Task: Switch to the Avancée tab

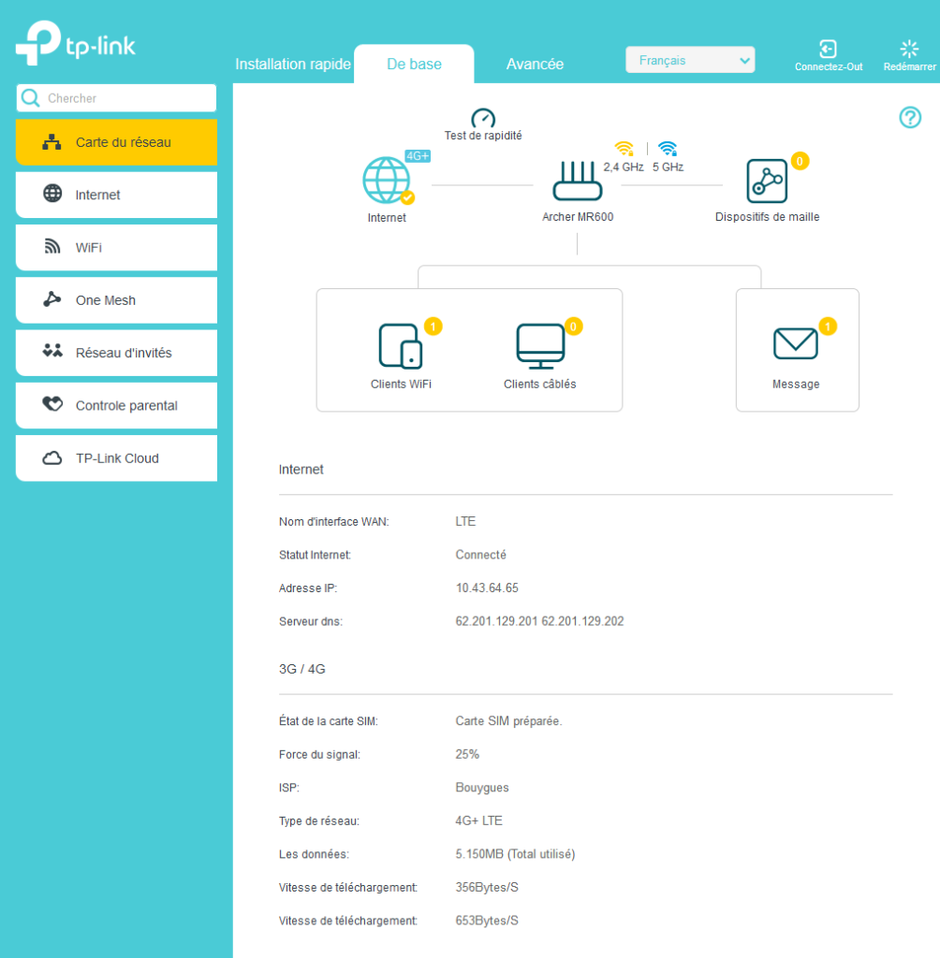Action: pos(535,65)
